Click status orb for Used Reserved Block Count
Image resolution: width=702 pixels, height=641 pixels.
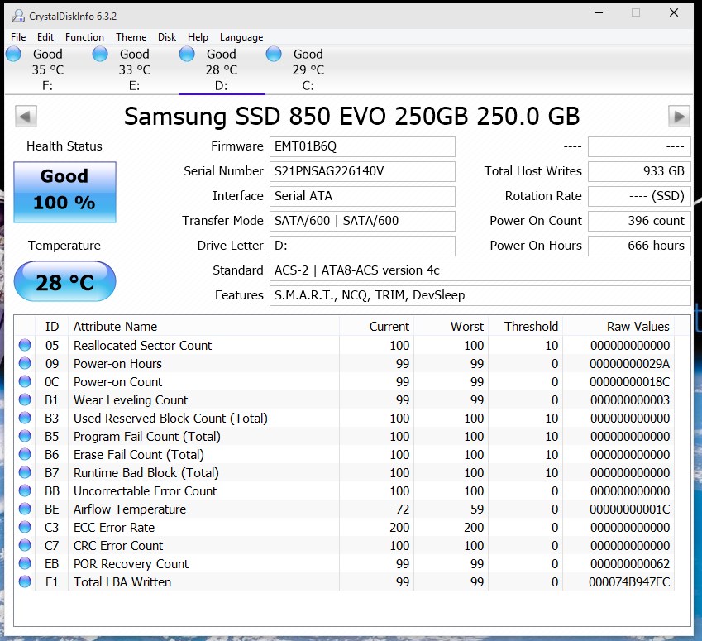(x=25, y=418)
